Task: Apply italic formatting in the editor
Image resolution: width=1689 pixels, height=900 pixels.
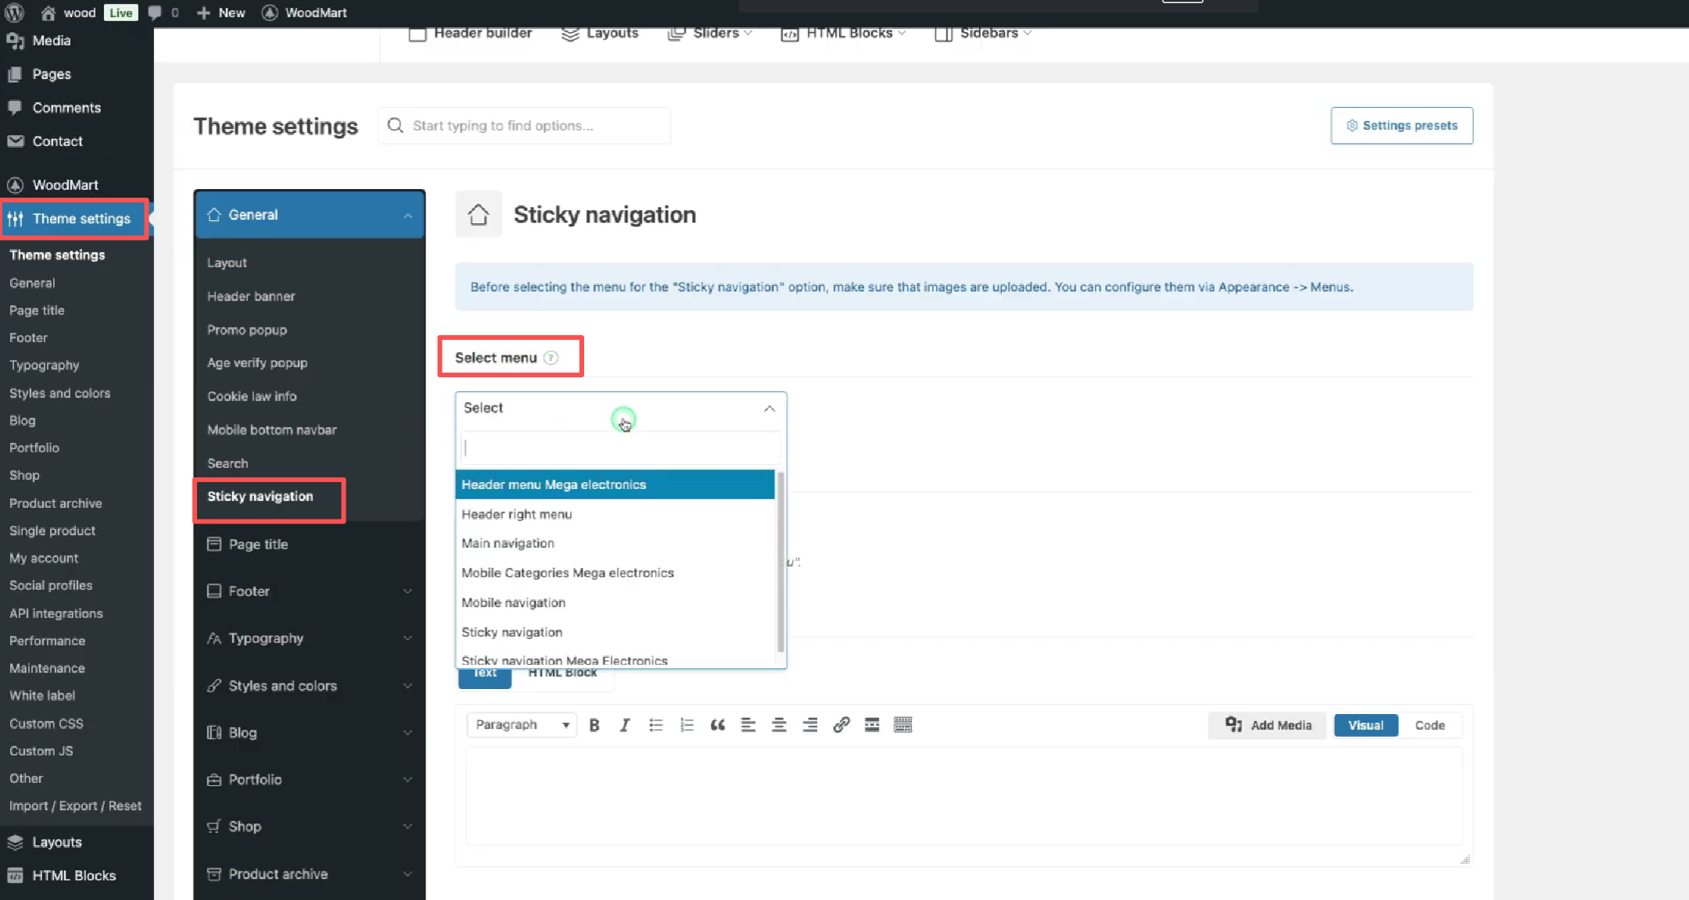Action: 624,725
